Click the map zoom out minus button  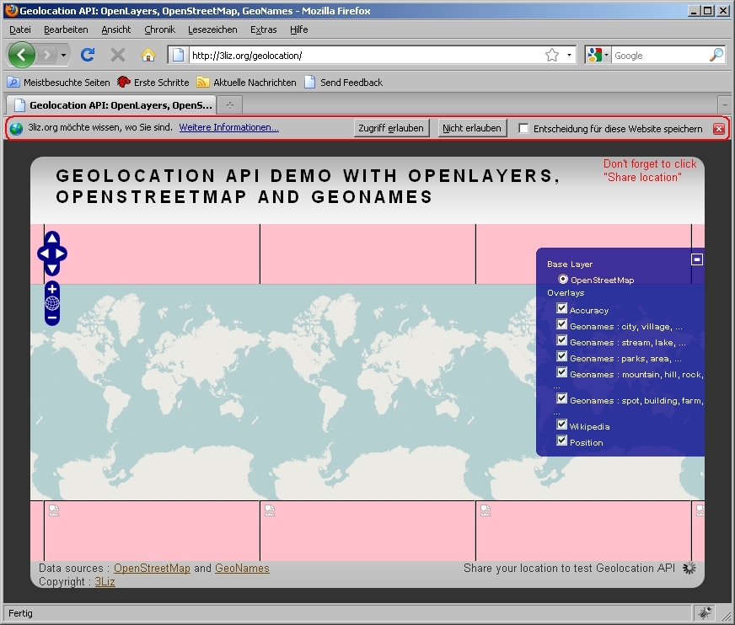(52, 318)
